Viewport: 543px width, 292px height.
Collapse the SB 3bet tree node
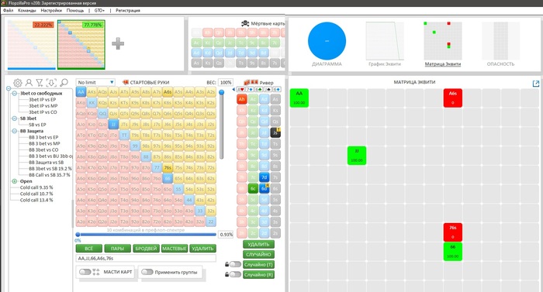coord(15,119)
